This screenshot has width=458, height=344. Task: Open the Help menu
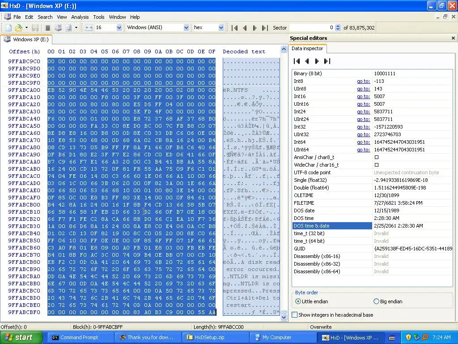pyautogui.click(x=135, y=17)
